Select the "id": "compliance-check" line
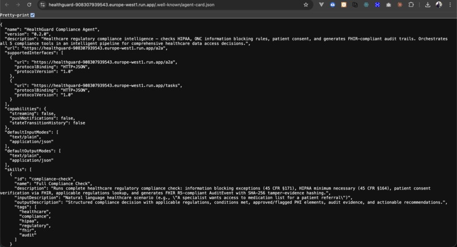Image resolution: width=457 pixels, height=247 pixels. (45, 179)
